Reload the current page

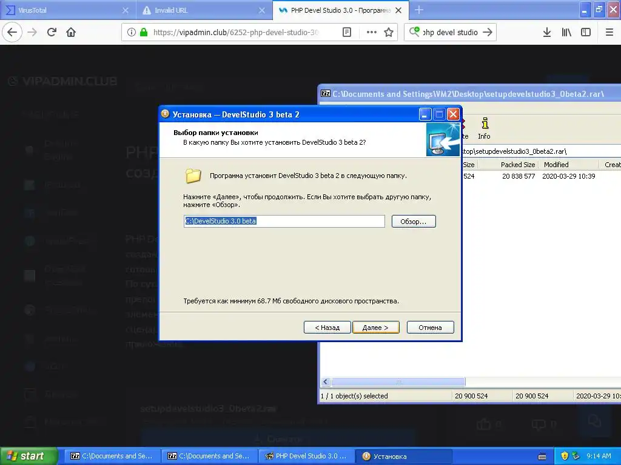tap(52, 32)
